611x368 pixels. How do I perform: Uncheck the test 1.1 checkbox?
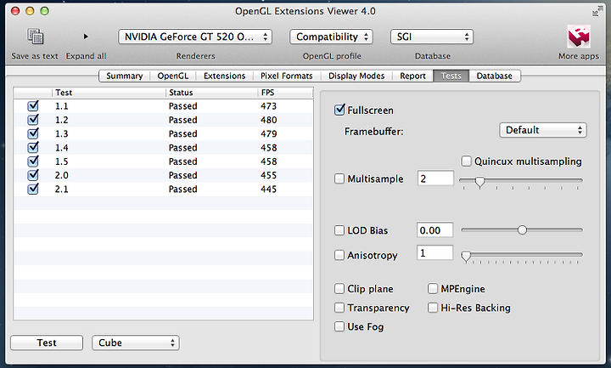[x=33, y=106]
